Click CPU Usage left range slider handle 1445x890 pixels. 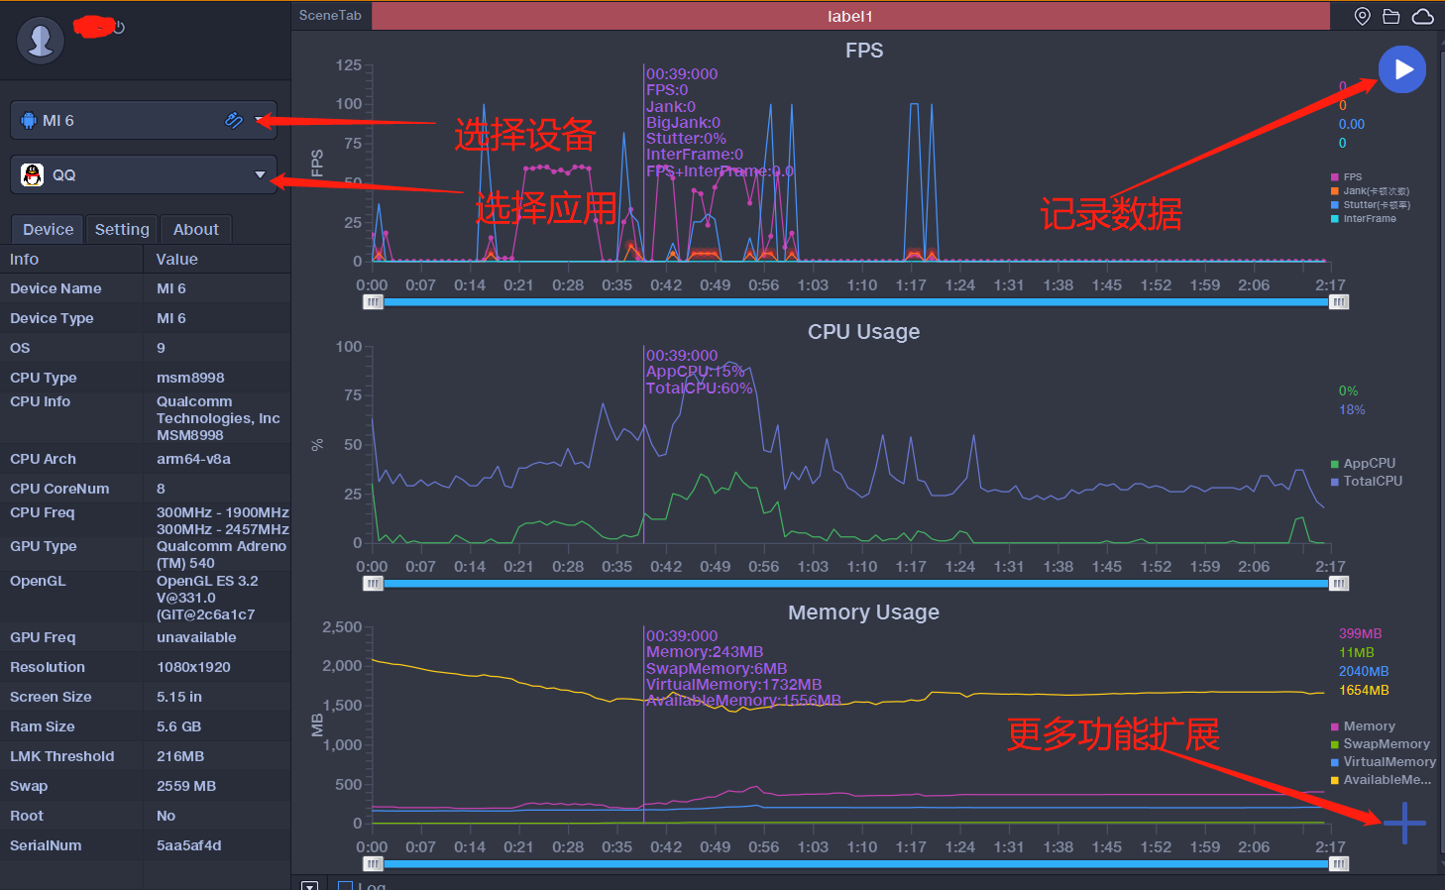pyautogui.click(x=373, y=584)
